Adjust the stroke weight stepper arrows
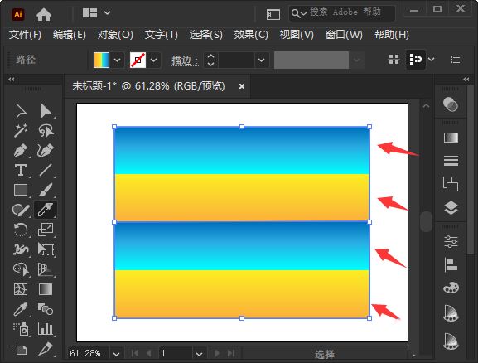This screenshot has height=363, width=478. (x=210, y=60)
